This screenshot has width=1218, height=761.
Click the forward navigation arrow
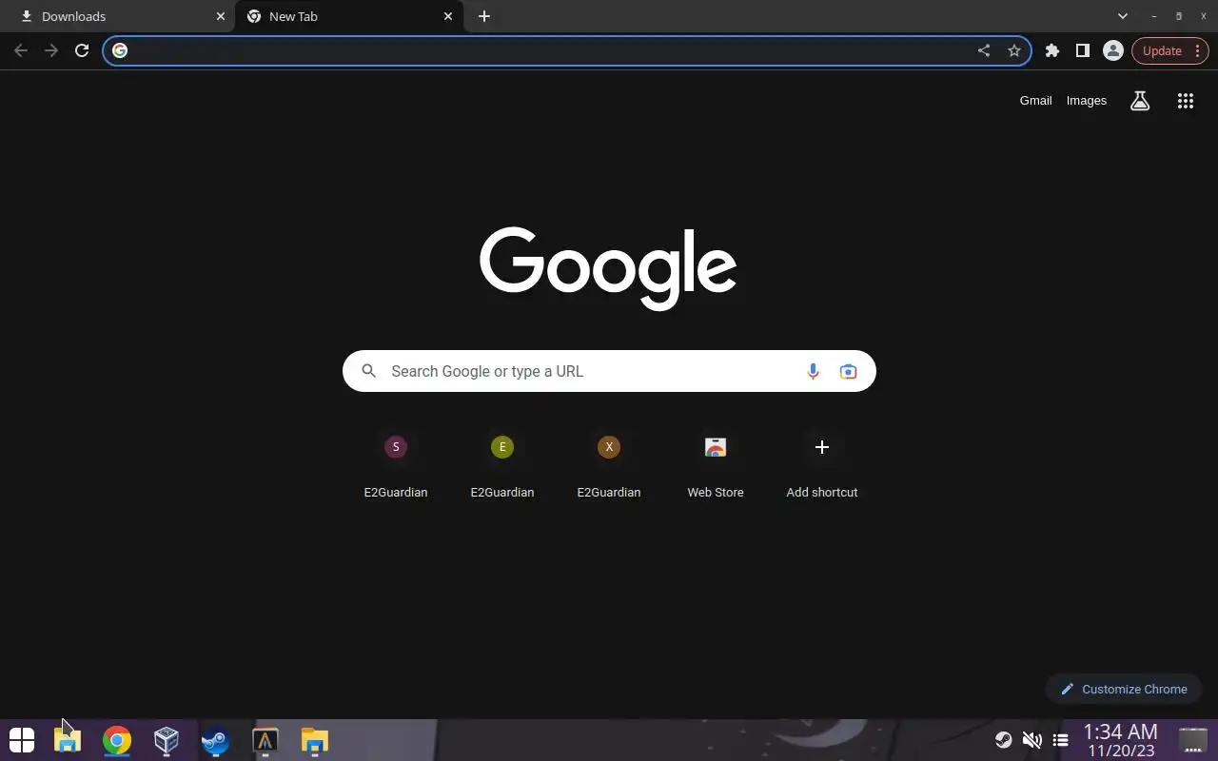point(51,50)
